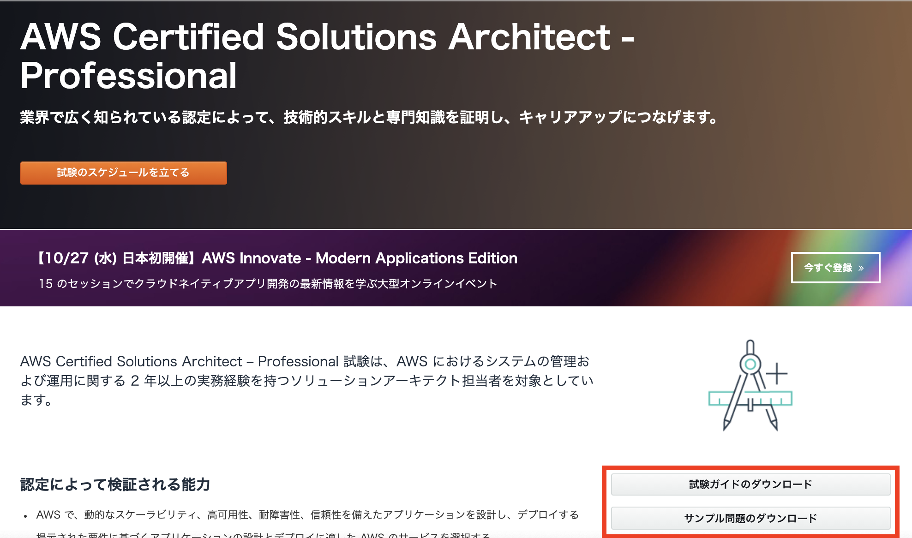Click the 認定によって検証される能力 section heading
The image size is (912, 538).
pos(115,484)
